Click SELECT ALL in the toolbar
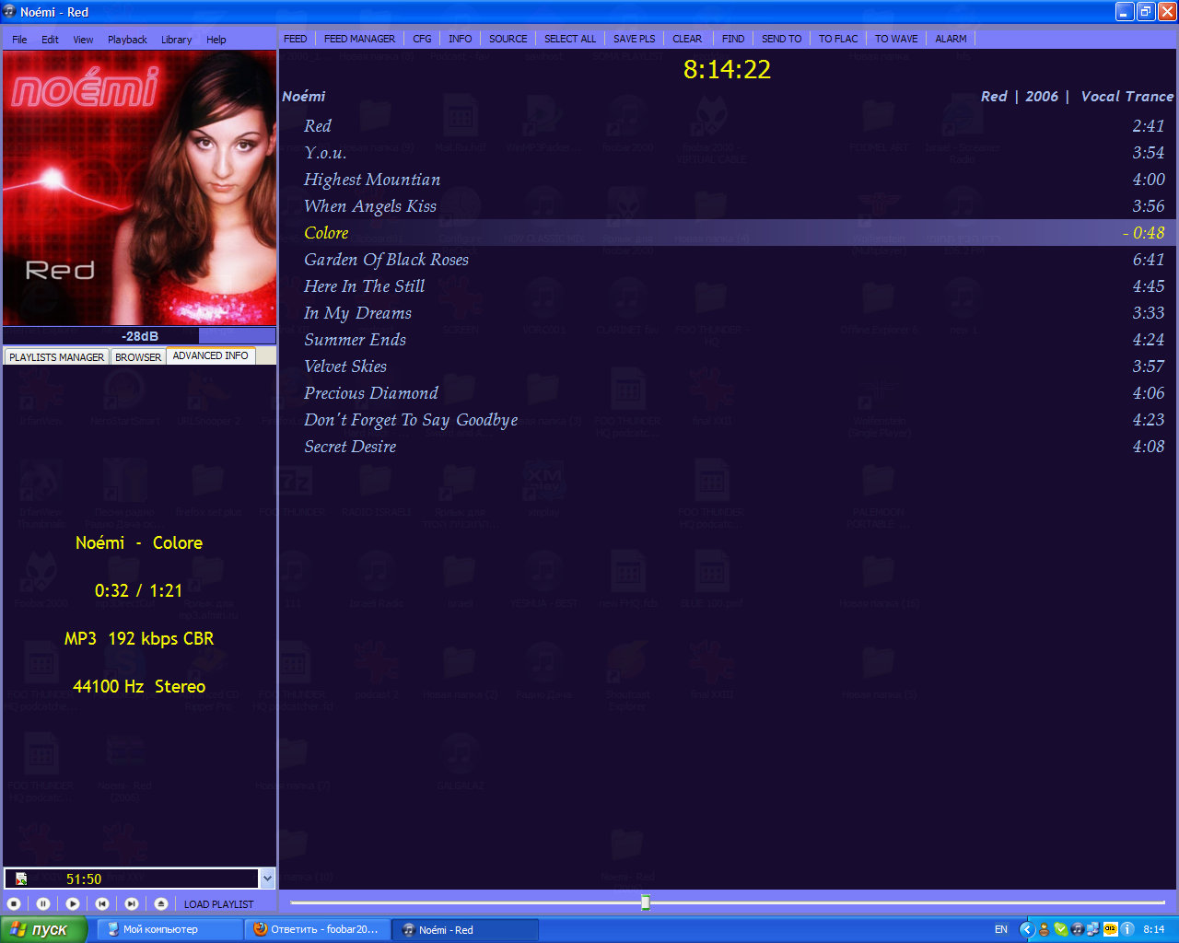This screenshot has height=943, width=1179. point(570,39)
